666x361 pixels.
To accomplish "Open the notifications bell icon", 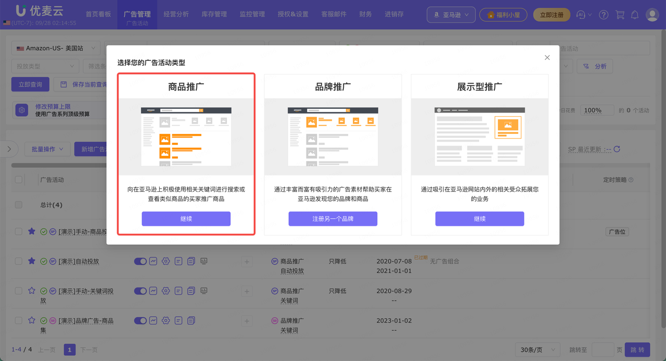I will tap(635, 15).
